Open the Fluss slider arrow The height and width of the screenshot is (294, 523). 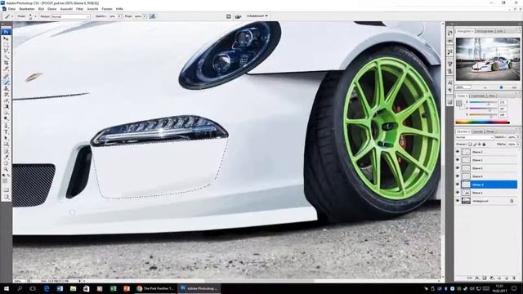click(x=145, y=16)
